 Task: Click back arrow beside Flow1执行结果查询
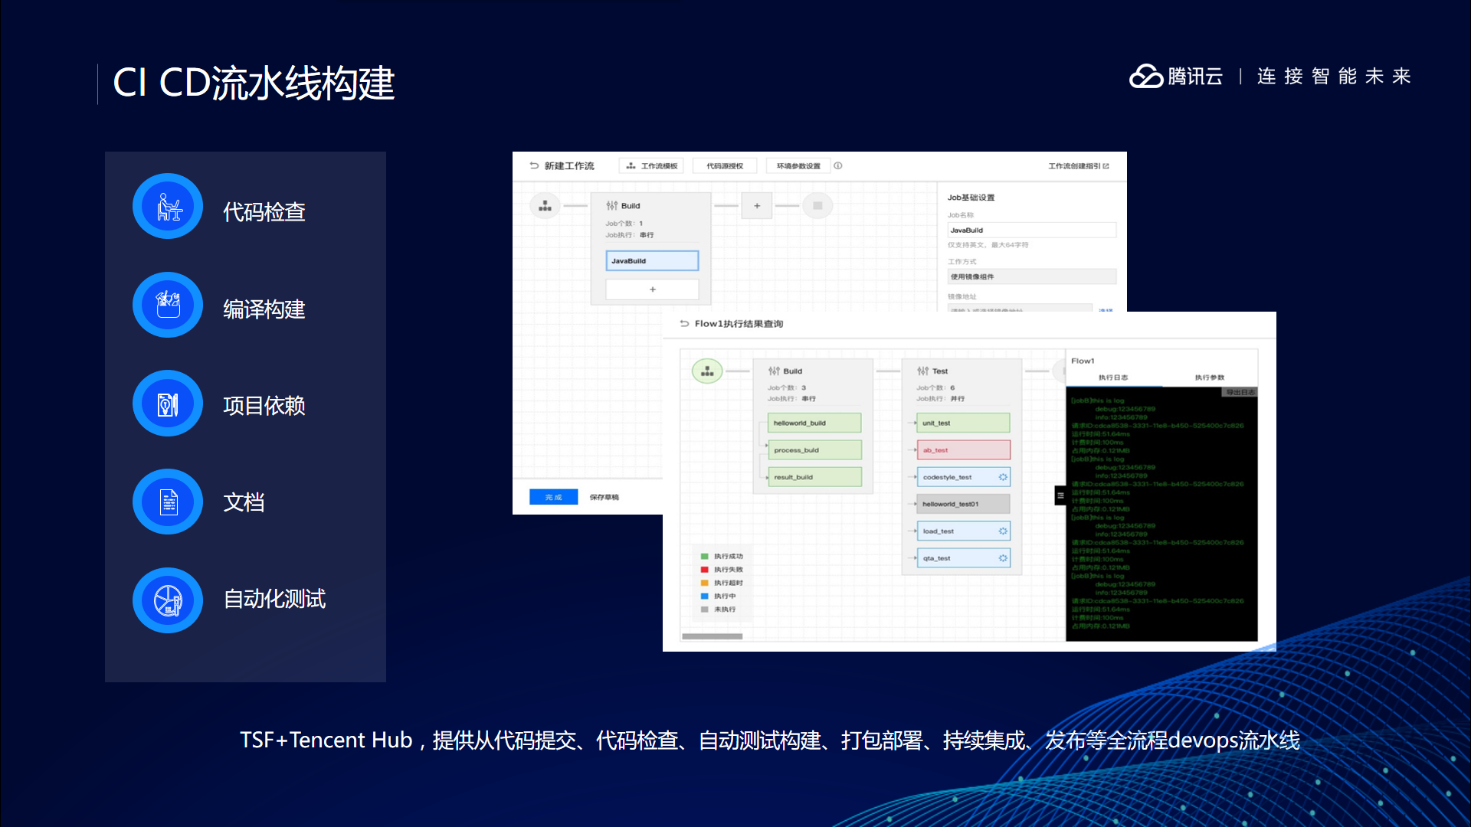[x=684, y=324]
